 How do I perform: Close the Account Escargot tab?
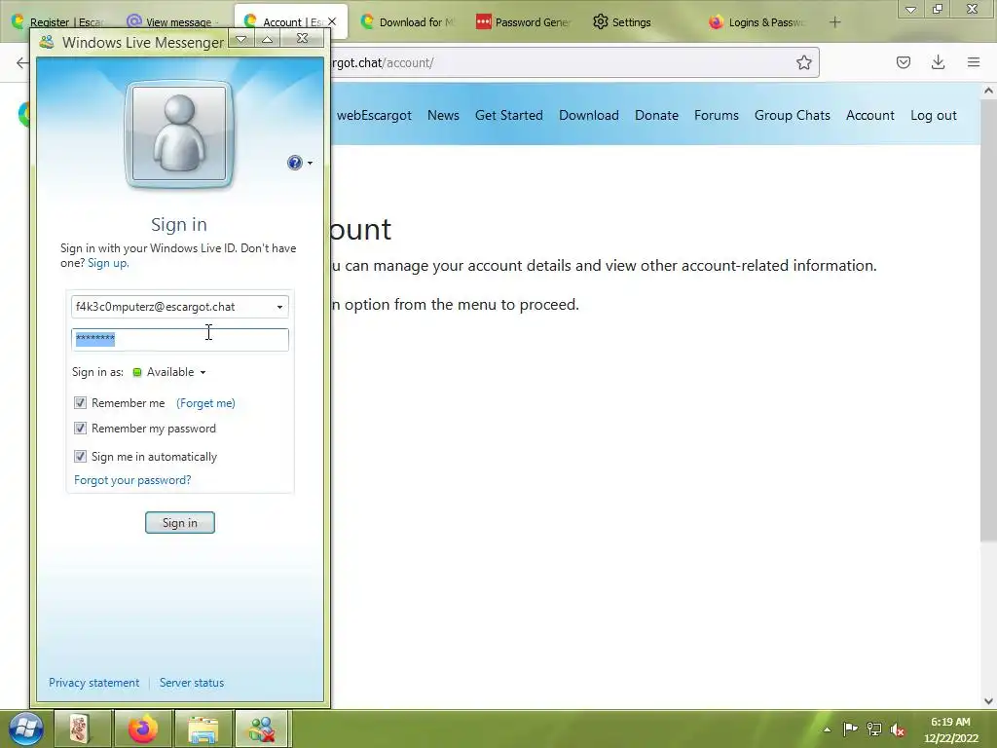332,21
